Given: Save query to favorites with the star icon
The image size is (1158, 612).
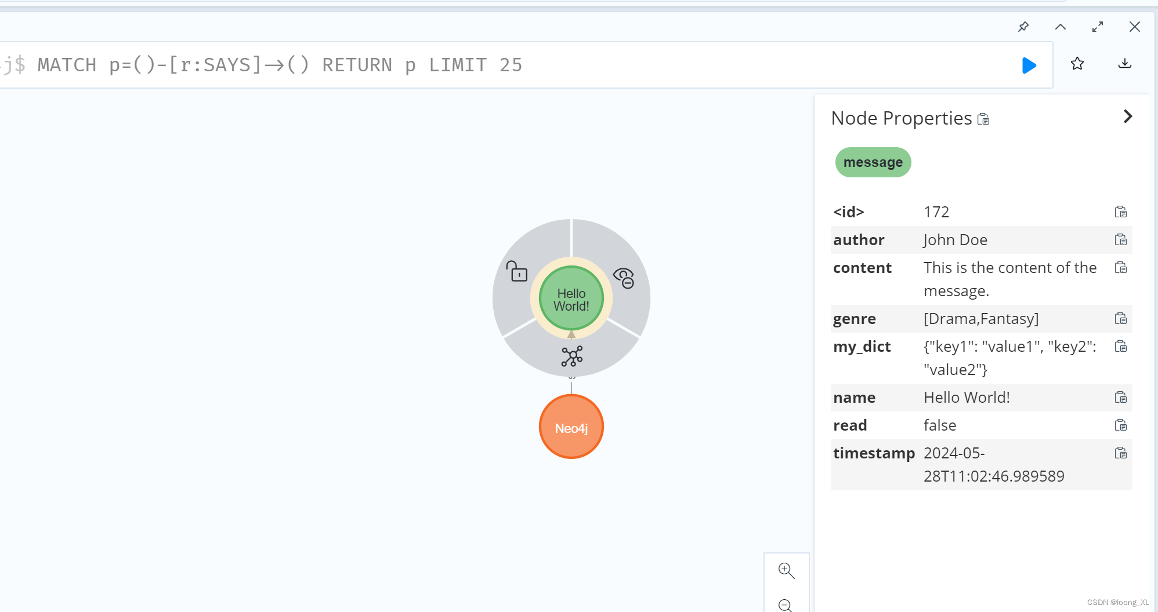Looking at the screenshot, I should [1077, 64].
